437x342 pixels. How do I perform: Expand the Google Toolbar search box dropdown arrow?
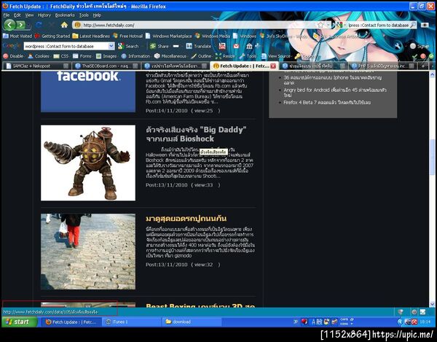[x=111, y=46]
